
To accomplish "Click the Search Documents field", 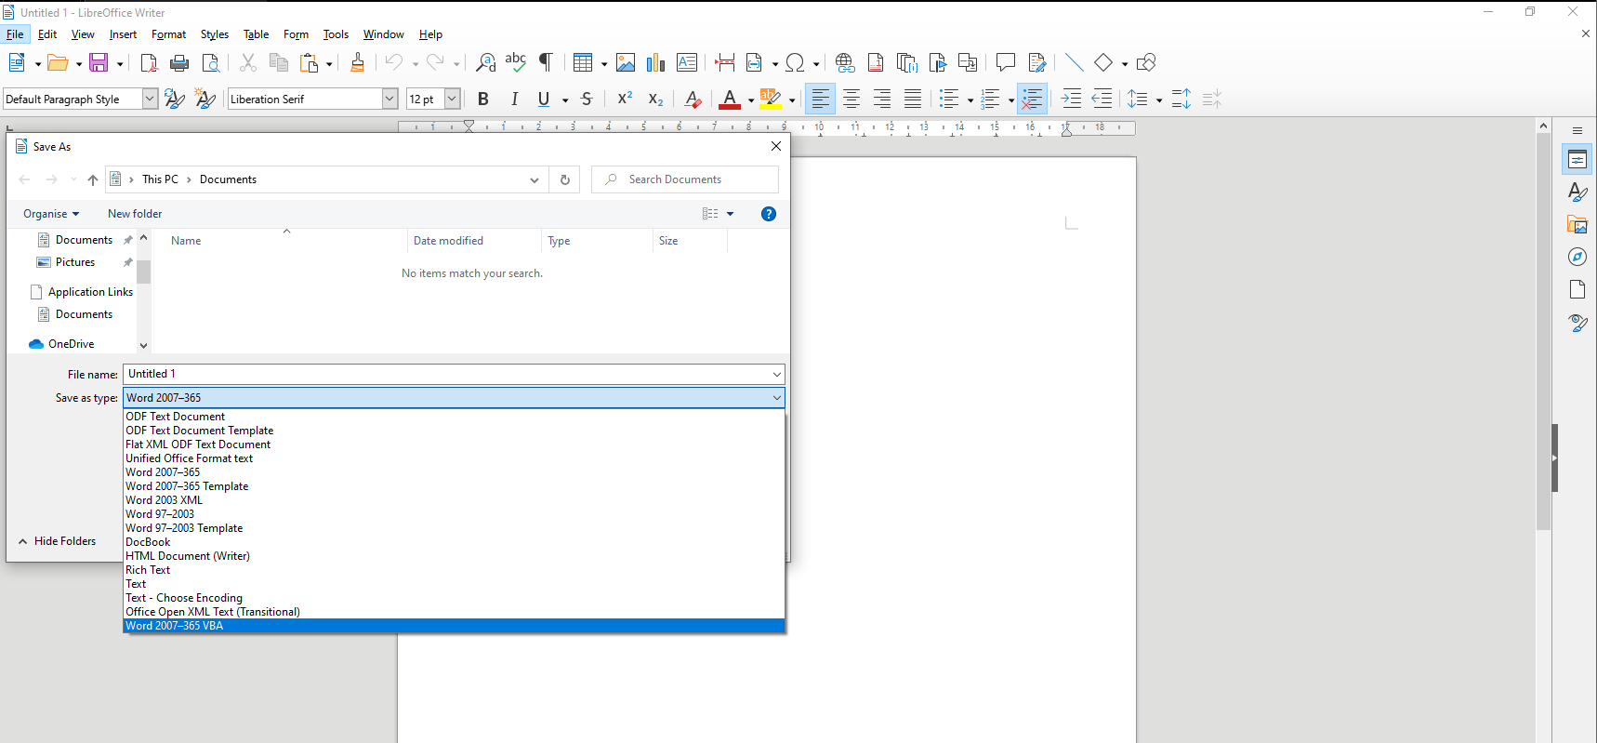I will (x=685, y=179).
